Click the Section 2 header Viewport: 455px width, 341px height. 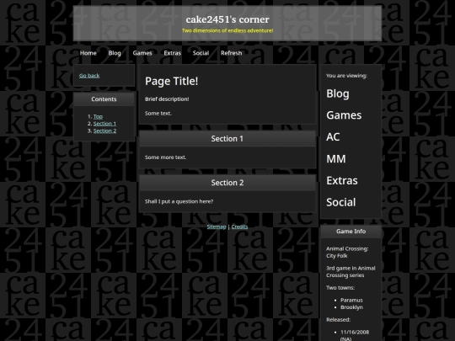pyautogui.click(x=227, y=183)
